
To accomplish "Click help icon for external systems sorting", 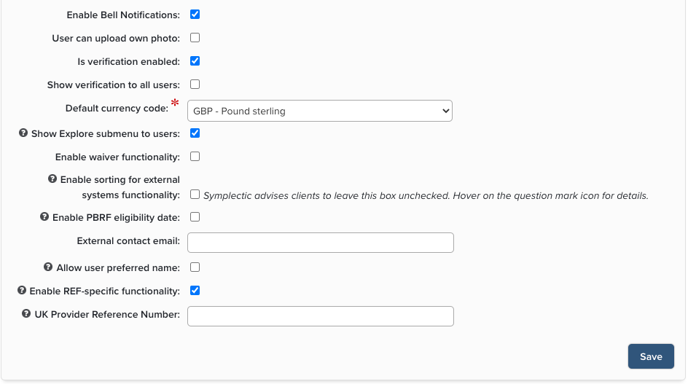I will 52,179.
